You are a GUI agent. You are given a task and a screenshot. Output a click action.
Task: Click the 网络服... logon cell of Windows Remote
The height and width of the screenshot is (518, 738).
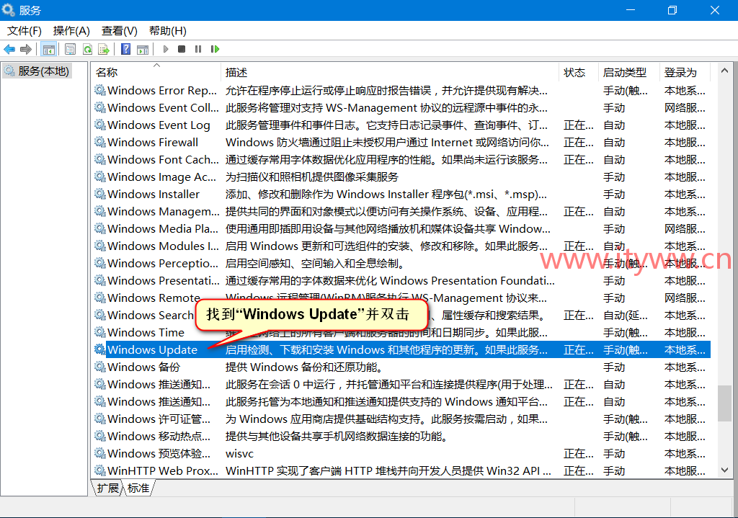coord(685,298)
